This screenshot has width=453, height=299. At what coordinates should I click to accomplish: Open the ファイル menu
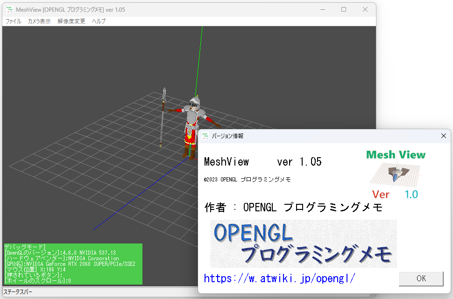[x=13, y=21]
